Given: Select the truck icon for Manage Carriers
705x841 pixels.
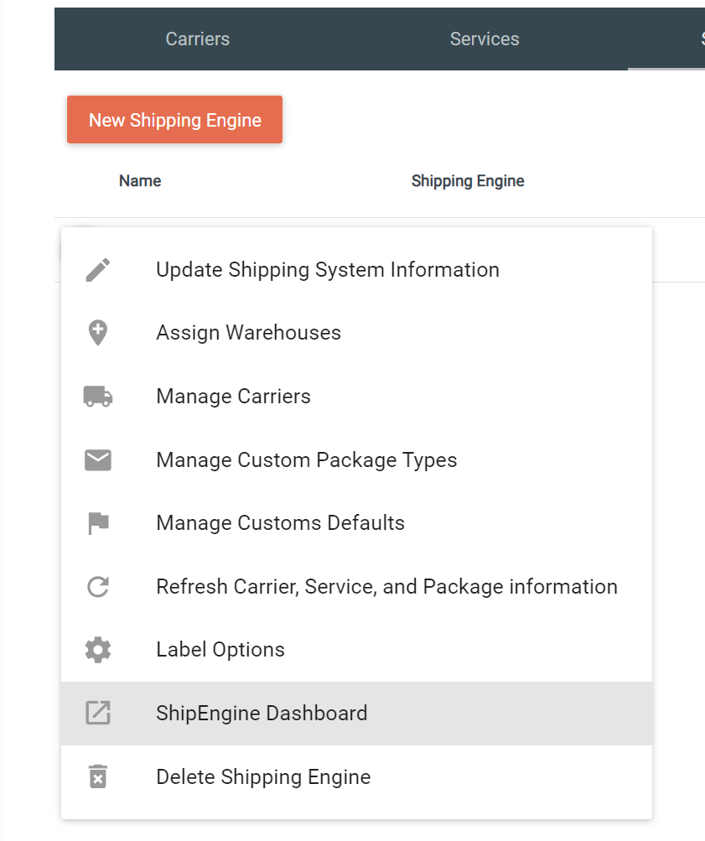Looking at the screenshot, I should (98, 396).
